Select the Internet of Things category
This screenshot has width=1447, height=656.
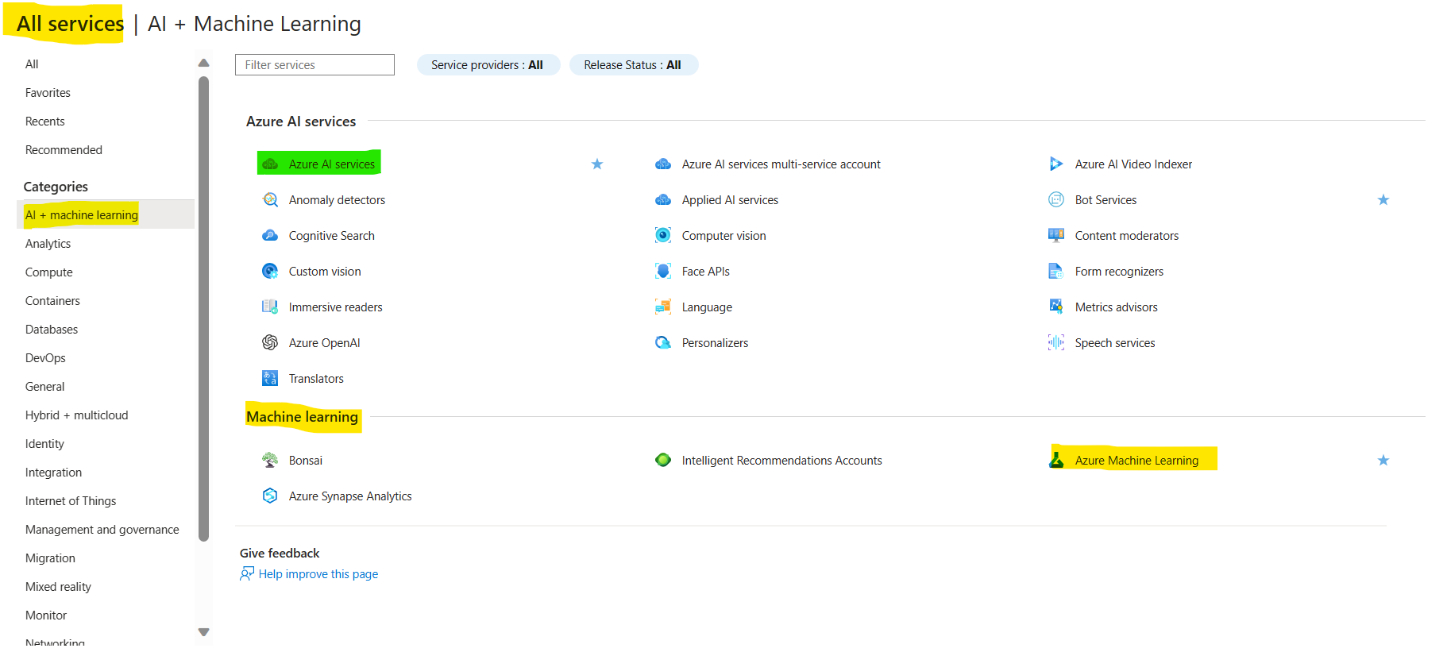point(71,501)
